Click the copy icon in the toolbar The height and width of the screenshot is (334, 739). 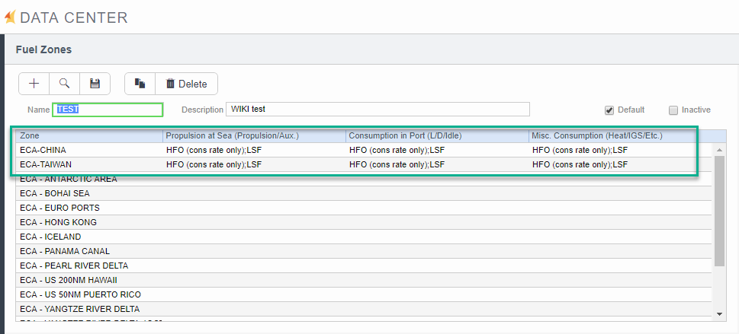click(140, 84)
